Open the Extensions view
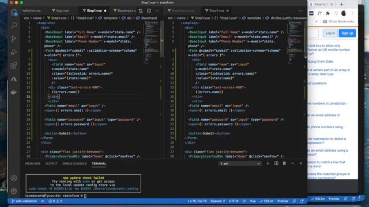 [x=14, y=65]
